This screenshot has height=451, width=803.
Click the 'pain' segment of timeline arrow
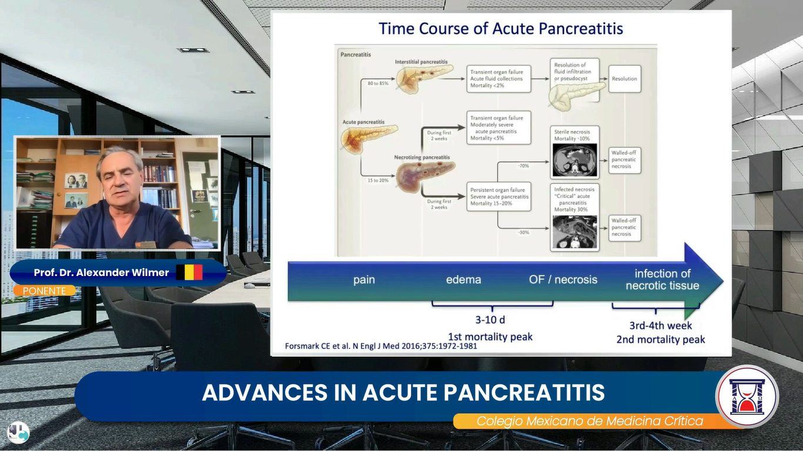[x=364, y=280]
